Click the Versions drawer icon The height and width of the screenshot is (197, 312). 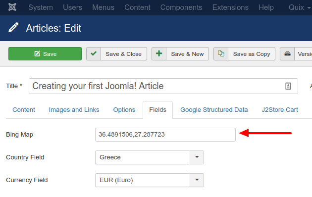coord(287,53)
